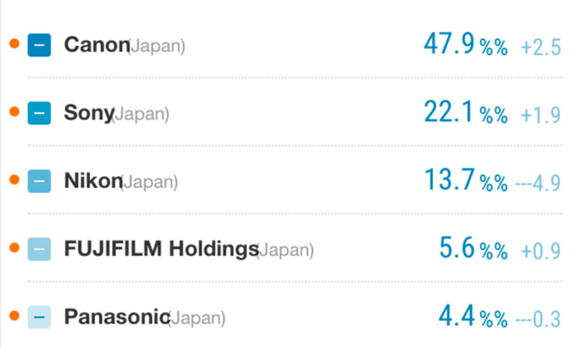
Task: Click Nikon's -4.9 change value
Action: coord(538,183)
